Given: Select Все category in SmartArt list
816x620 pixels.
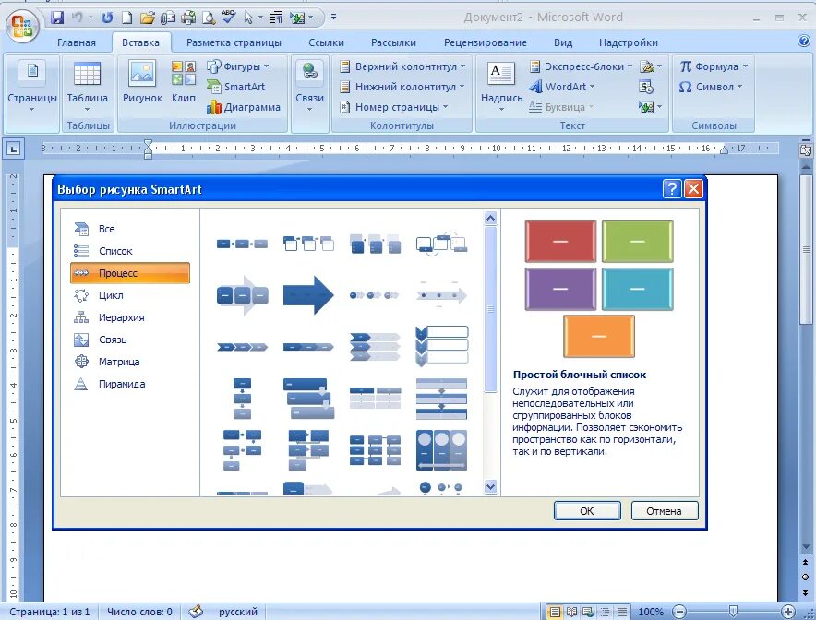Looking at the screenshot, I should pos(130,229).
